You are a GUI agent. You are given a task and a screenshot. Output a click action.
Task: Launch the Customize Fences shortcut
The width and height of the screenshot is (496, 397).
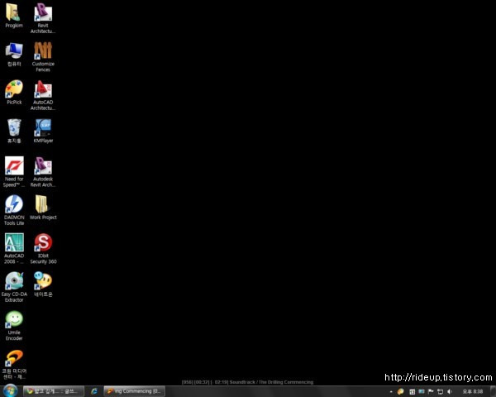[43, 56]
